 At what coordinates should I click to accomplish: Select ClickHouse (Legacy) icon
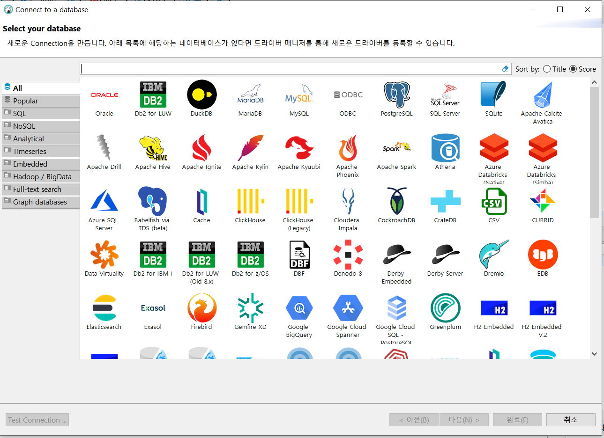pos(299,201)
